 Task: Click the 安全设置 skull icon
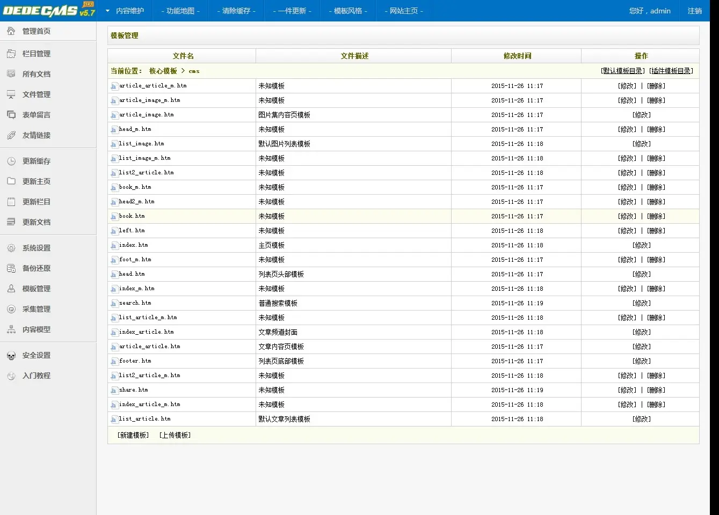11,355
